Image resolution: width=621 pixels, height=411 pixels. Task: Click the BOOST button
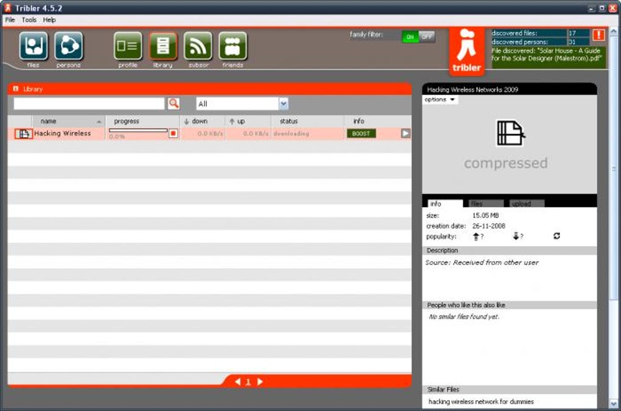click(x=361, y=133)
